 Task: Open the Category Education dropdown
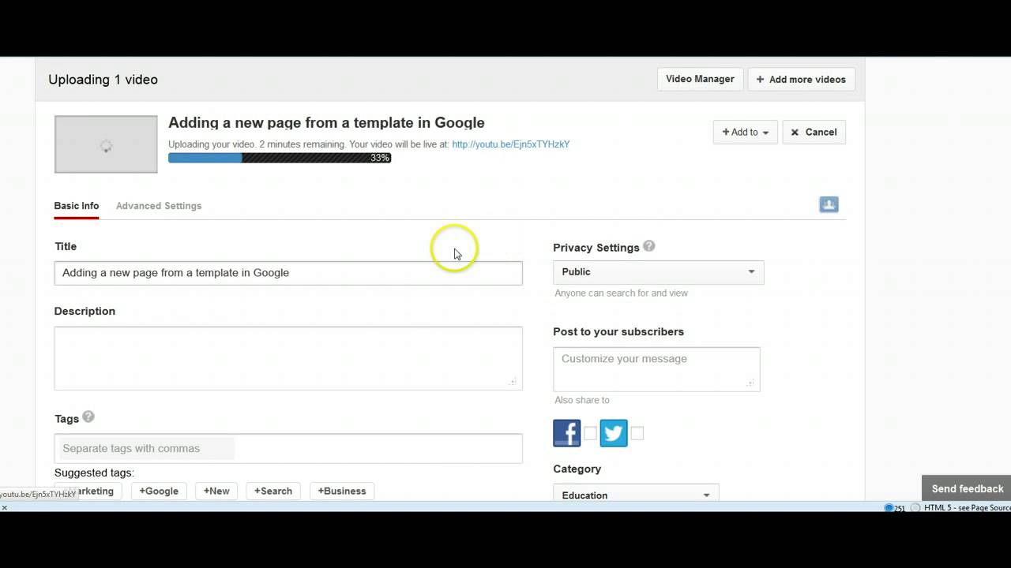click(636, 492)
